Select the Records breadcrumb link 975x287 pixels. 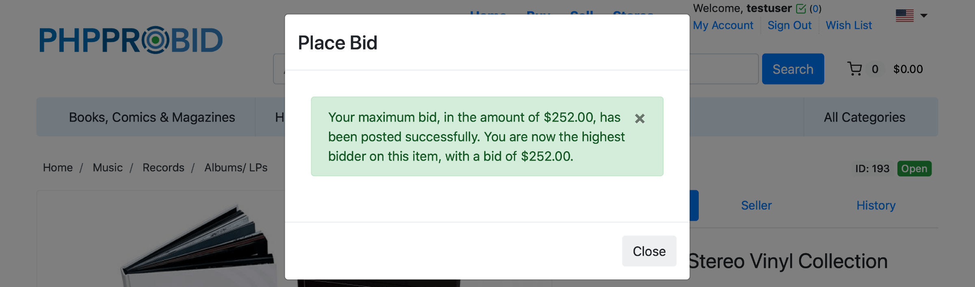163,167
